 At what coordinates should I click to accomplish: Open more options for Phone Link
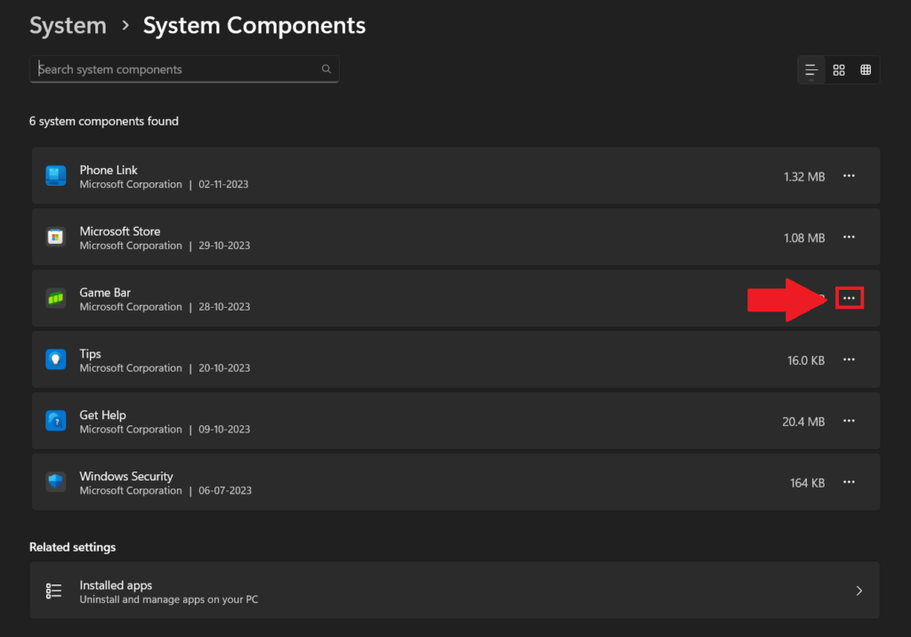tap(849, 176)
